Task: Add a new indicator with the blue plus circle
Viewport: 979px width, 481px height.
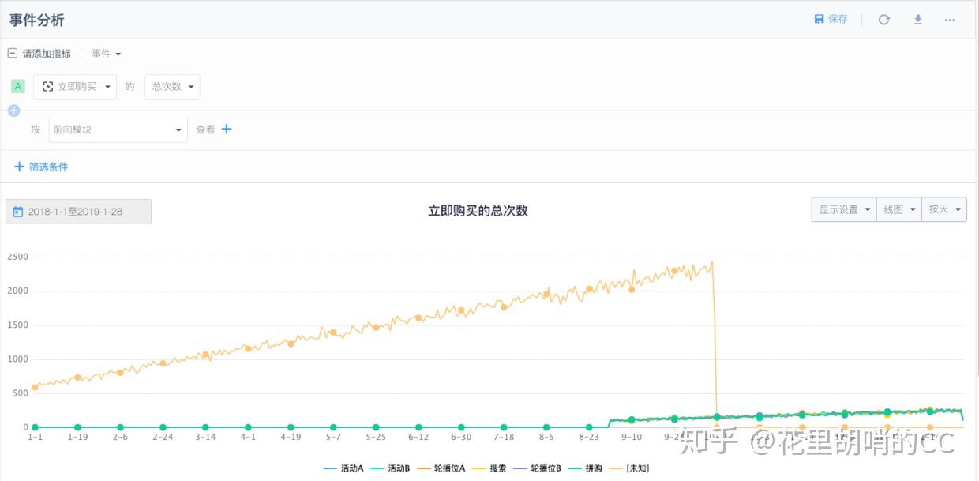Action: [x=13, y=111]
